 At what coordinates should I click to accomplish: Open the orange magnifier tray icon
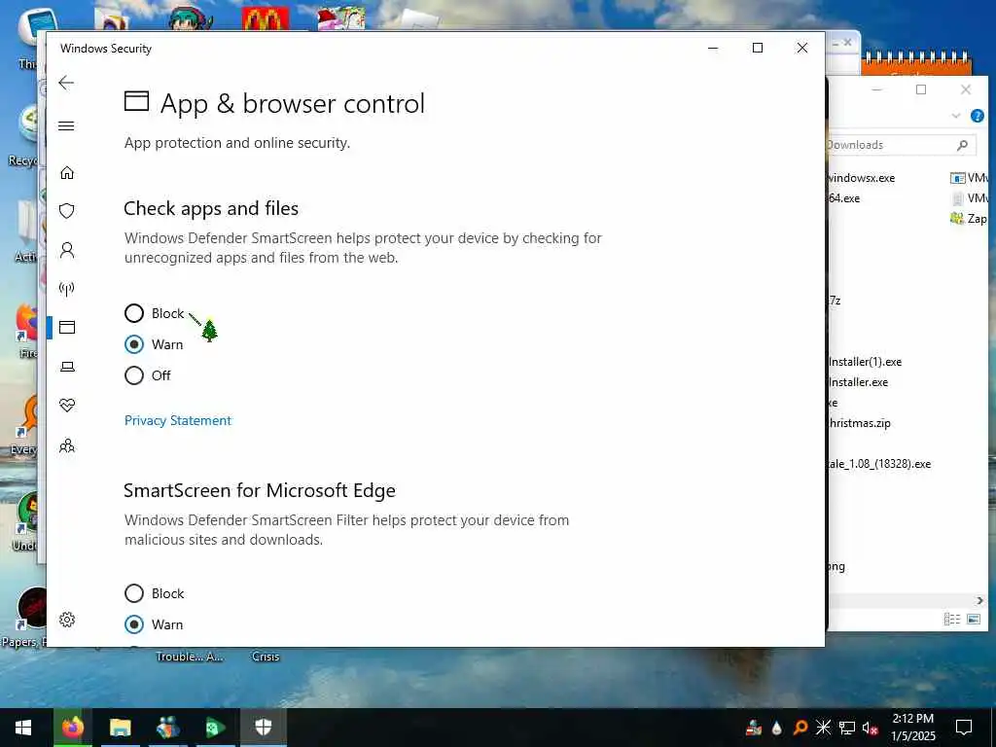800,728
